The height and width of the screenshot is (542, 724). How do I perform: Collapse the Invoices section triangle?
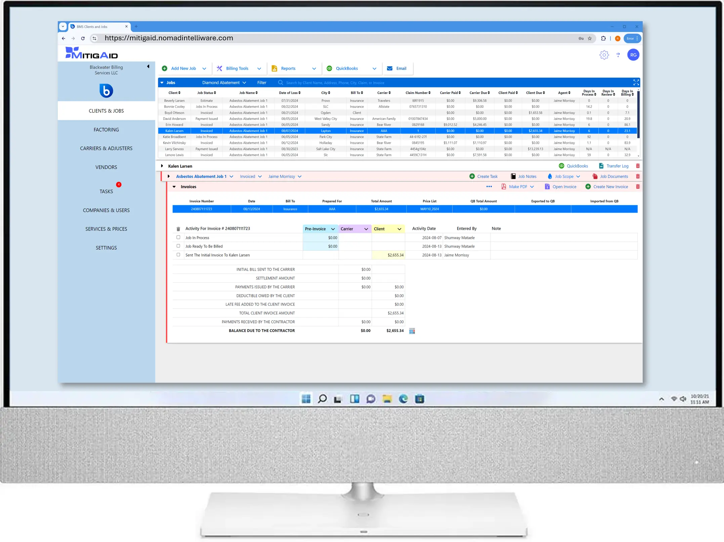174,187
